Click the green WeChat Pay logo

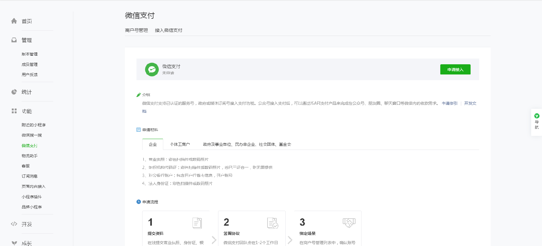pos(152,69)
